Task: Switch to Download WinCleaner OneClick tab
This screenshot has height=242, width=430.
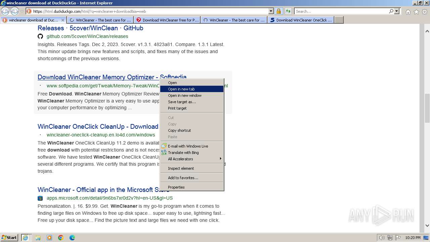Action: click(x=301, y=20)
